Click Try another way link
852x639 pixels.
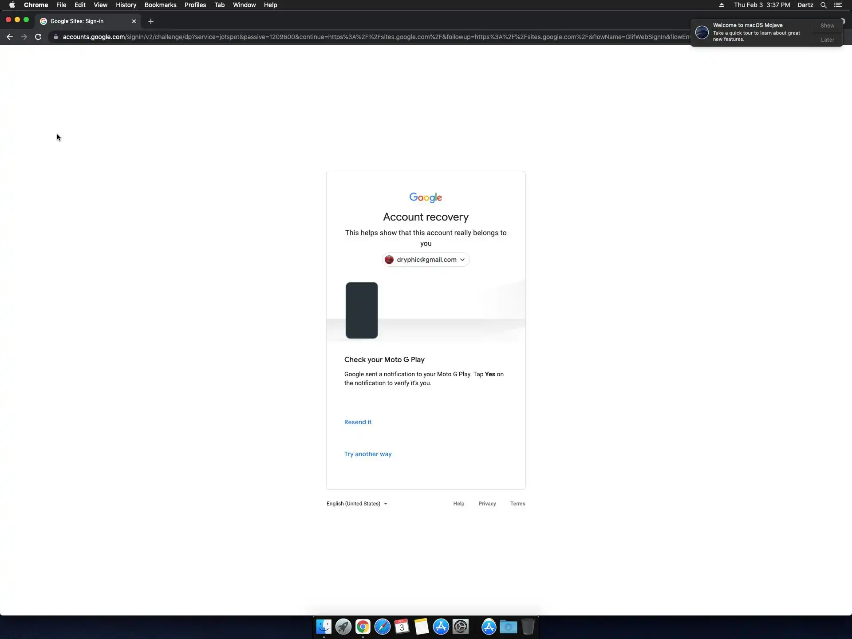tap(368, 454)
